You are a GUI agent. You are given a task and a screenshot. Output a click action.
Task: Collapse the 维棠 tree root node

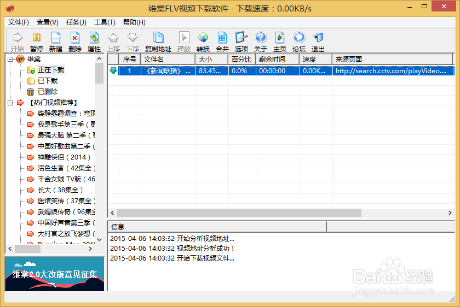pos(10,59)
